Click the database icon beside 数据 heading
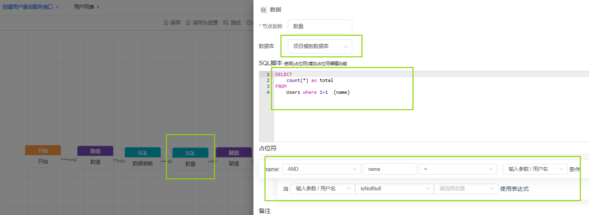Image resolution: width=589 pixels, height=215 pixels. point(263,10)
